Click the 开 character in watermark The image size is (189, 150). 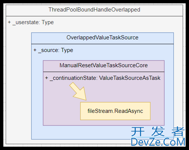coord(138,131)
